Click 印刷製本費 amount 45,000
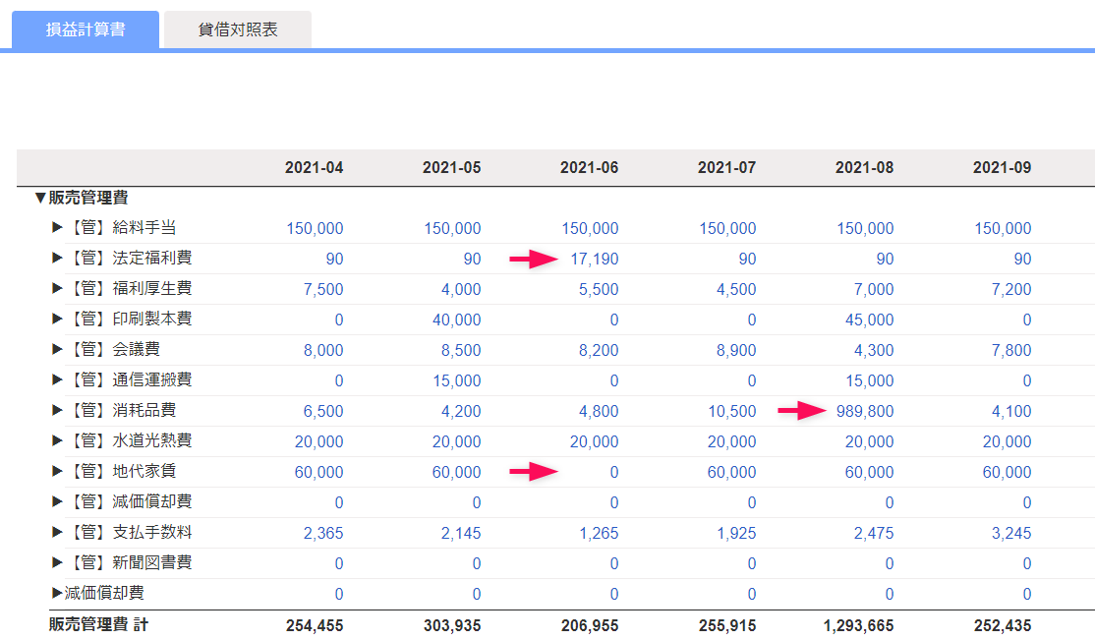The image size is (1095, 640). coord(870,320)
